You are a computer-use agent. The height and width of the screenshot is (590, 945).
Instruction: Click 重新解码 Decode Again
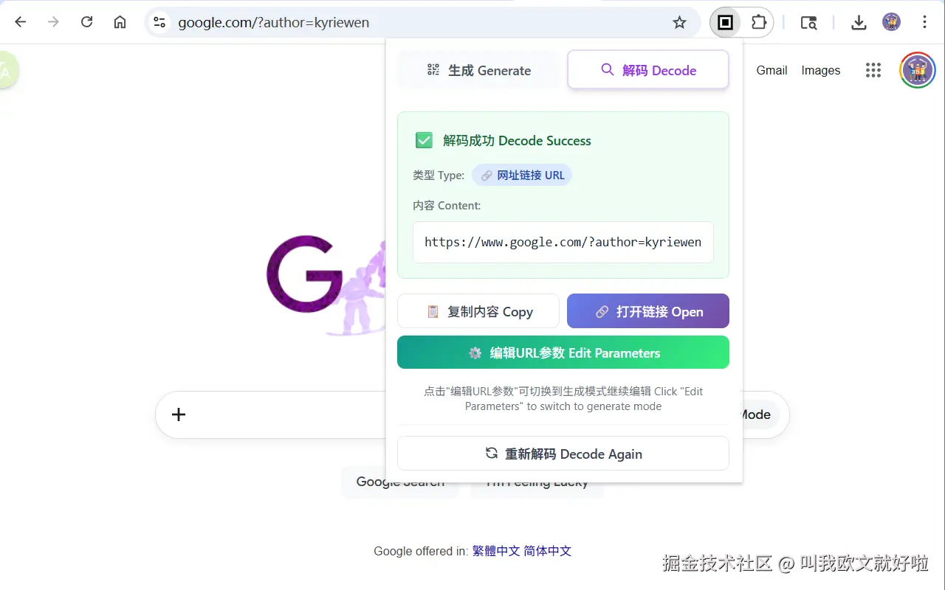(x=563, y=453)
